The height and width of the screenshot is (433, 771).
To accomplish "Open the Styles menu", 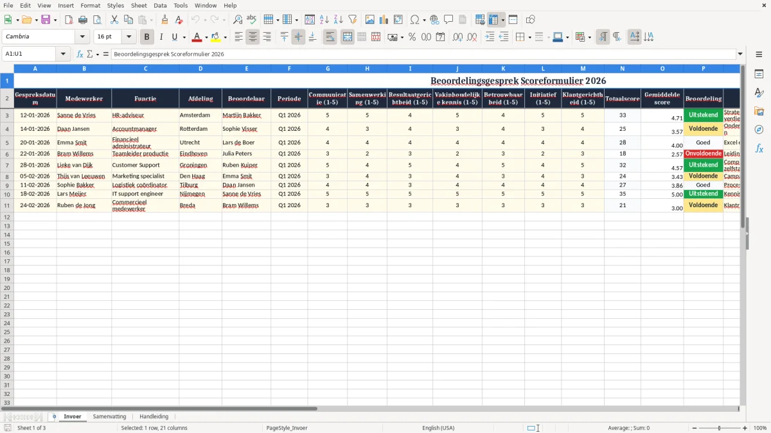I will tap(116, 5).
